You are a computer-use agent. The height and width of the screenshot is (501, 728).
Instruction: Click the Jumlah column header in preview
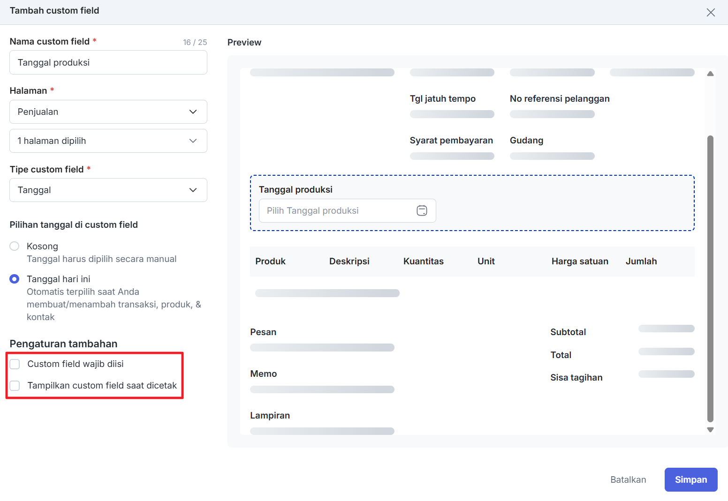pos(641,262)
